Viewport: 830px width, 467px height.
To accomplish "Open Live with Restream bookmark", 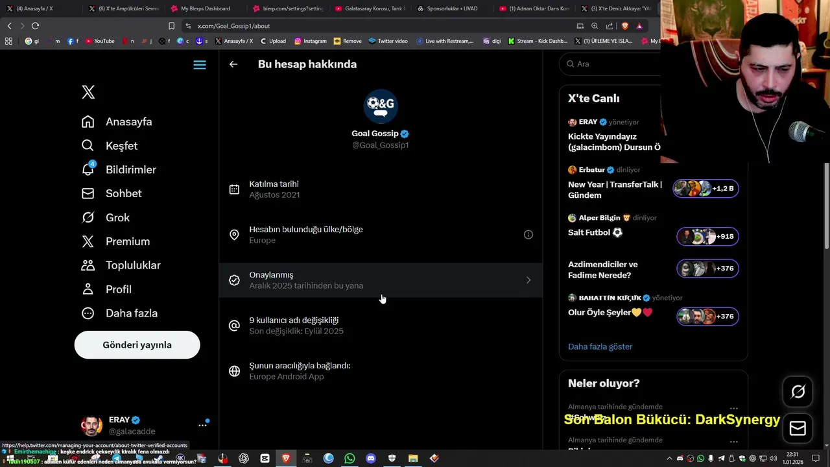I will tap(445, 41).
